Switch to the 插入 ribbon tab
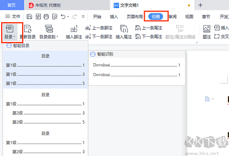Image resolution: width=229 pixels, height=156 pixels. click(x=114, y=17)
